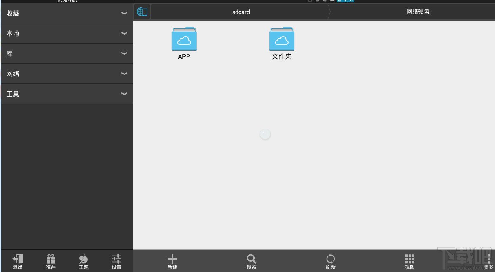The height and width of the screenshot is (272, 495).
Task: Open the 文件夹 cloud folder
Action: (282, 43)
